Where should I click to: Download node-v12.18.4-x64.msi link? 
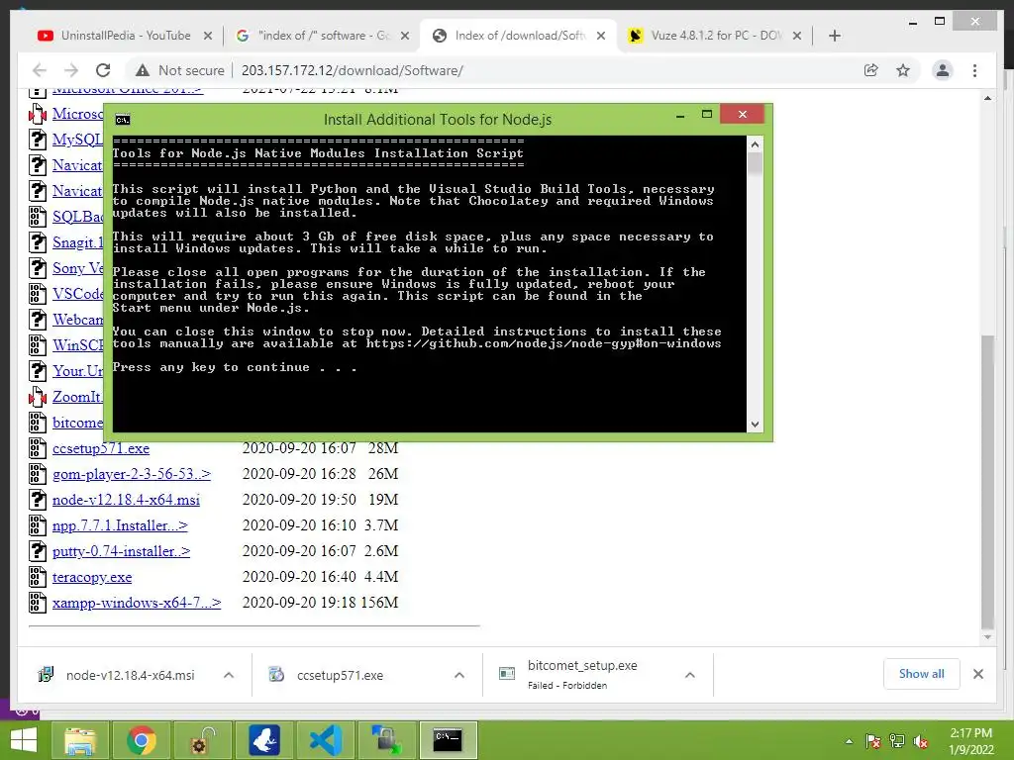pos(126,500)
